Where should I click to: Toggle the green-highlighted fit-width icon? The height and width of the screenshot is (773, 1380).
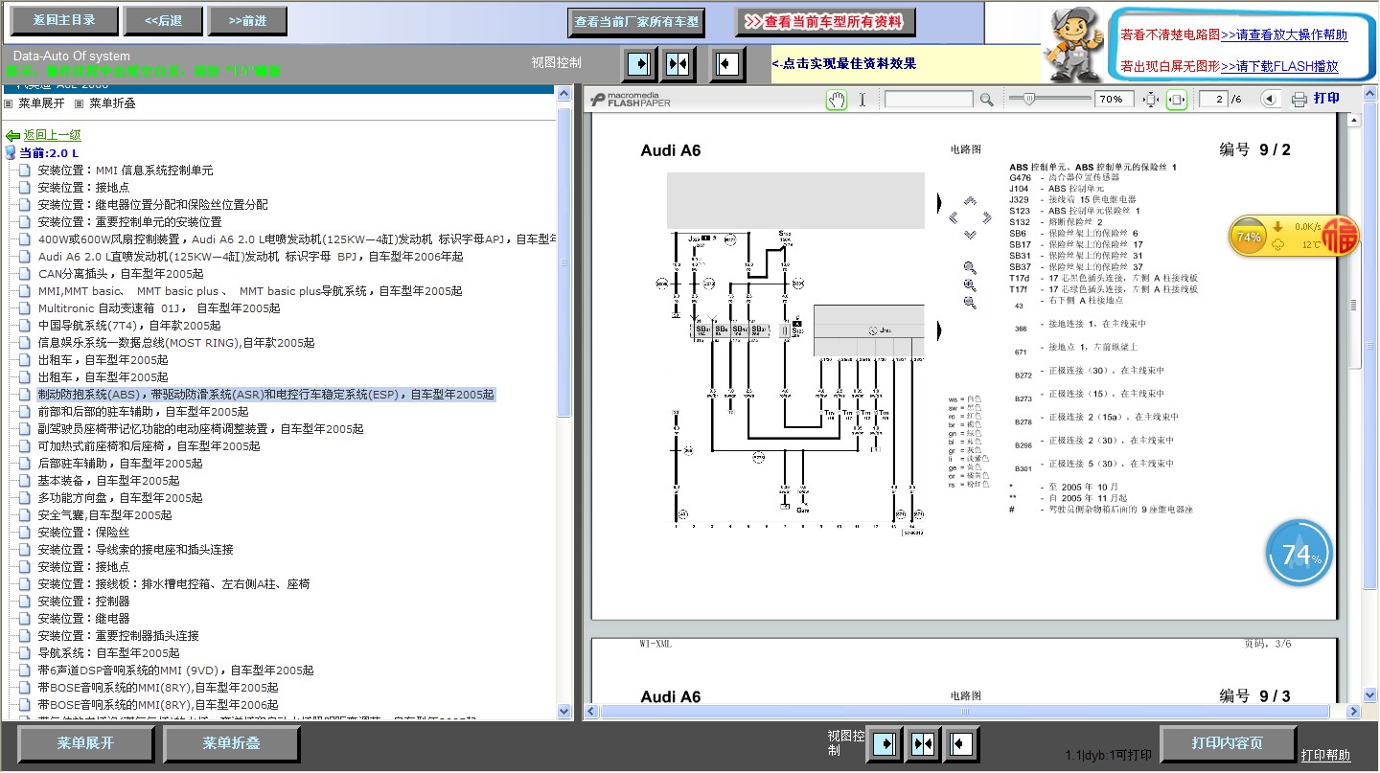tap(1177, 99)
